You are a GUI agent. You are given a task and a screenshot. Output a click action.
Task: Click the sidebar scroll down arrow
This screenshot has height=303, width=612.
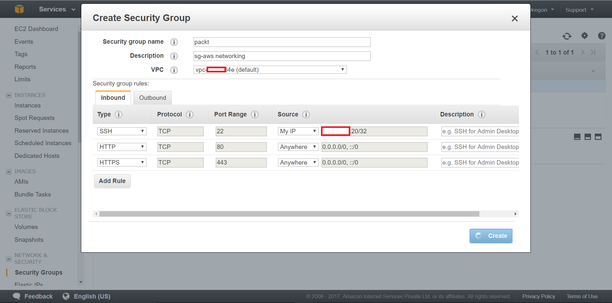click(81, 282)
